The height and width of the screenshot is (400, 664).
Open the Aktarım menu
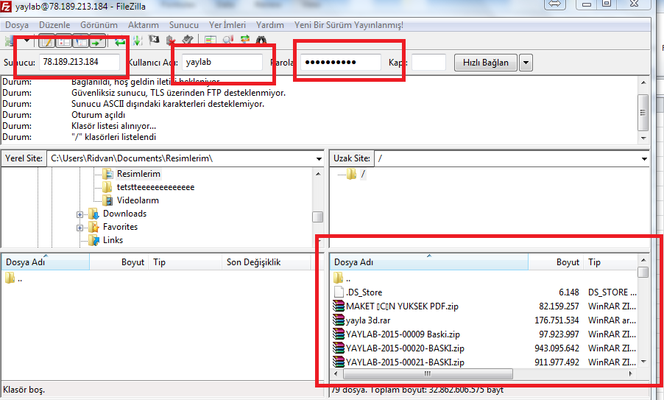(143, 25)
